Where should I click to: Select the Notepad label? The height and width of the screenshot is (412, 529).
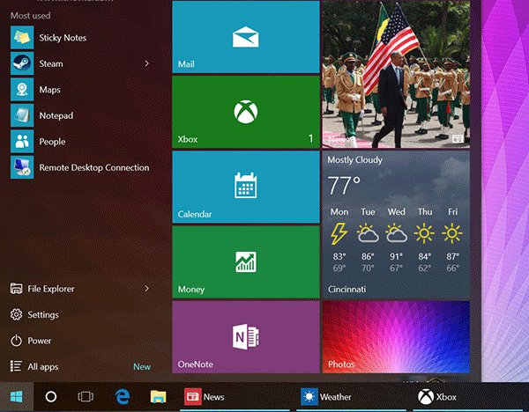tap(56, 115)
